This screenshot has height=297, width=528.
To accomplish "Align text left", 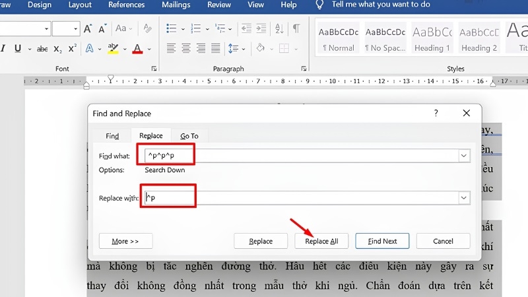I will click(x=171, y=48).
